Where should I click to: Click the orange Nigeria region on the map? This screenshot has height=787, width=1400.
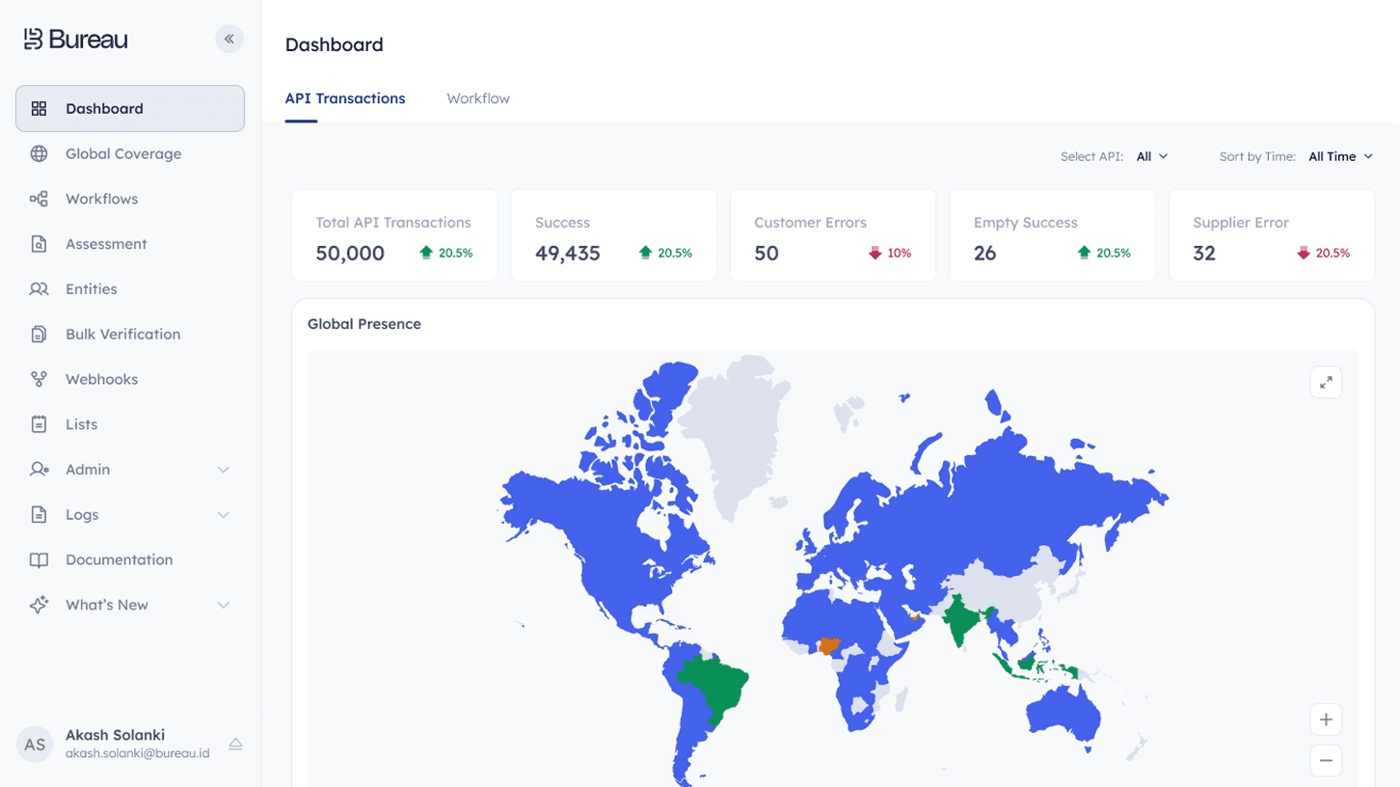click(x=828, y=646)
